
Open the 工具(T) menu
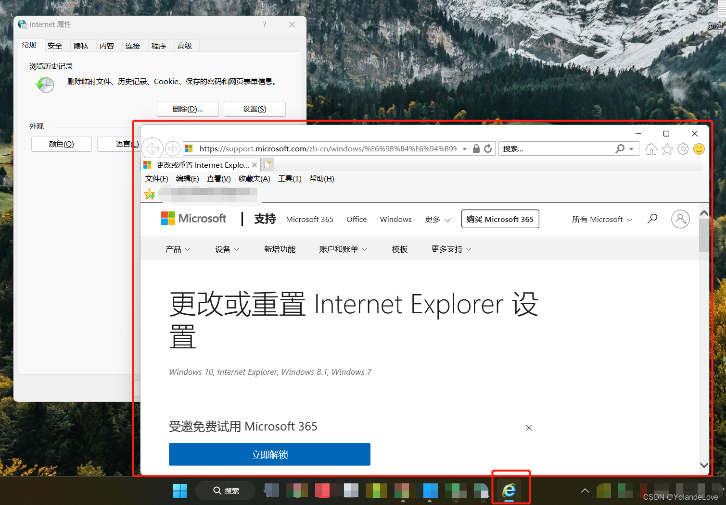[290, 179]
